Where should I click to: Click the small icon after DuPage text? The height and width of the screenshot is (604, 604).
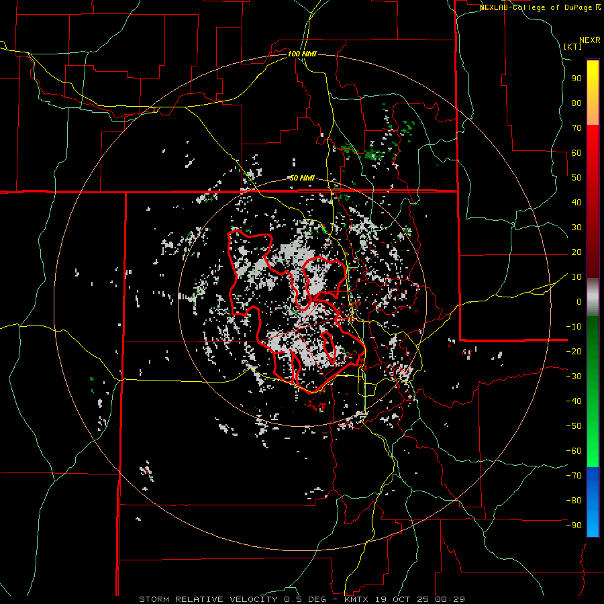pos(597,7)
